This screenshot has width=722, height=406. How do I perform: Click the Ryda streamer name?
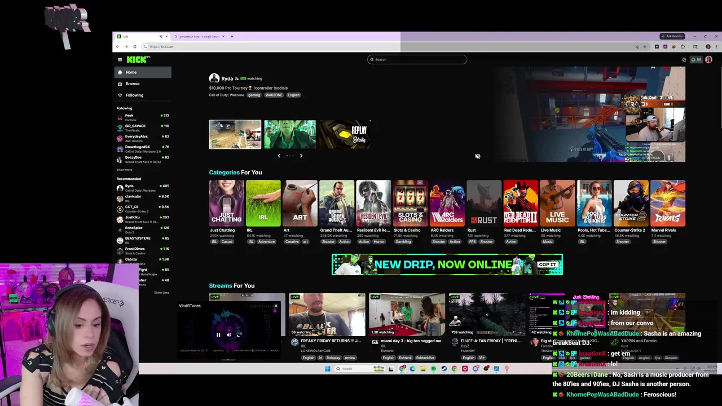[x=227, y=78]
